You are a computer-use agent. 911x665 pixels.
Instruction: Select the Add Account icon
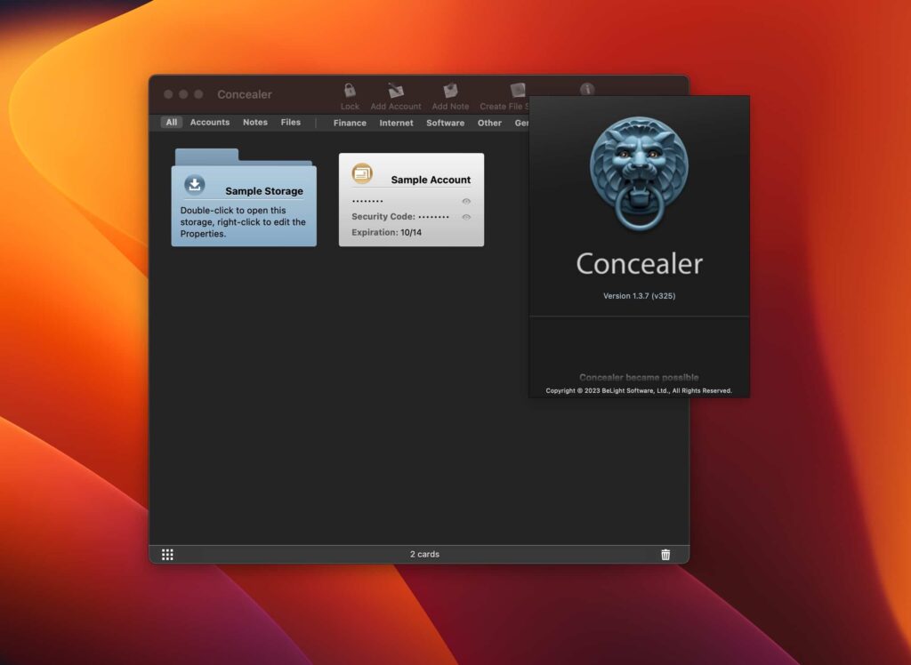395,92
